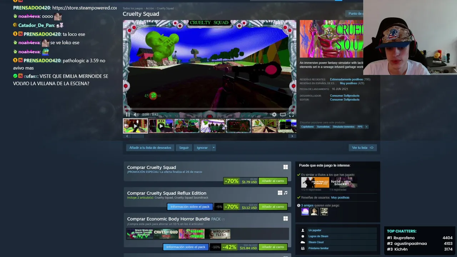Open the 'Simulador inmersivo' tag
Screen dimensions: 457x257
point(343,127)
